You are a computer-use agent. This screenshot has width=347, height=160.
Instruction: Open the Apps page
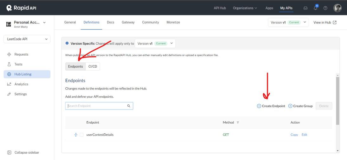[x=269, y=8]
